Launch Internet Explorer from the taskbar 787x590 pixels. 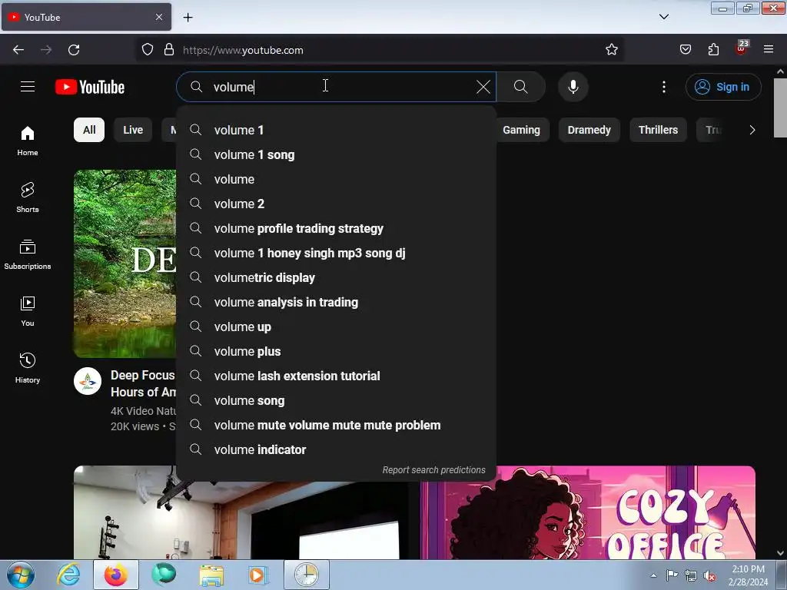coord(68,575)
